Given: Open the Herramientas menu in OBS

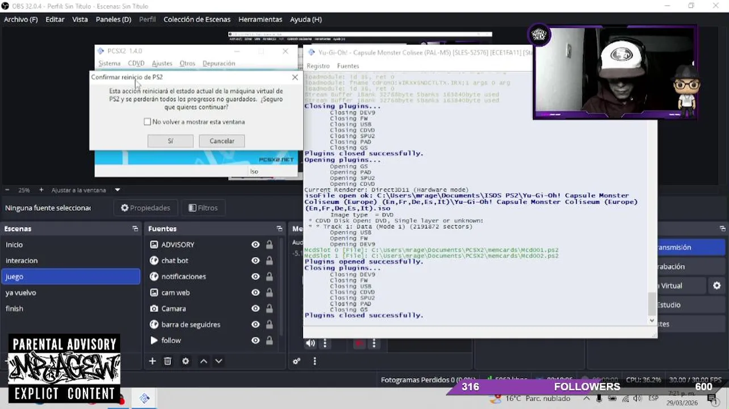Looking at the screenshot, I should [260, 19].
